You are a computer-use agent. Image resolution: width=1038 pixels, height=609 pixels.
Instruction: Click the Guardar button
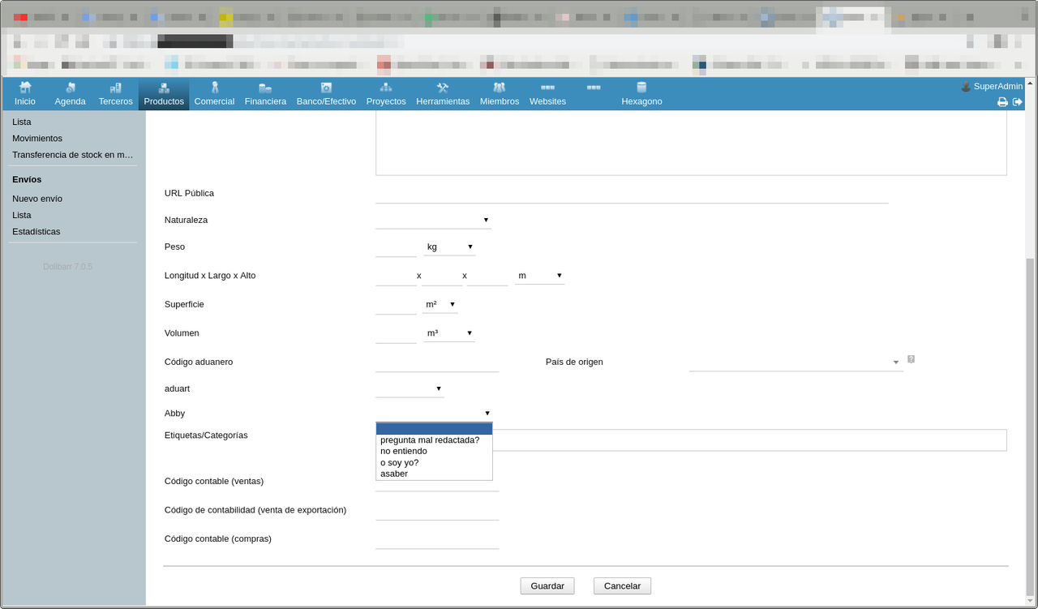pos(547,585)
